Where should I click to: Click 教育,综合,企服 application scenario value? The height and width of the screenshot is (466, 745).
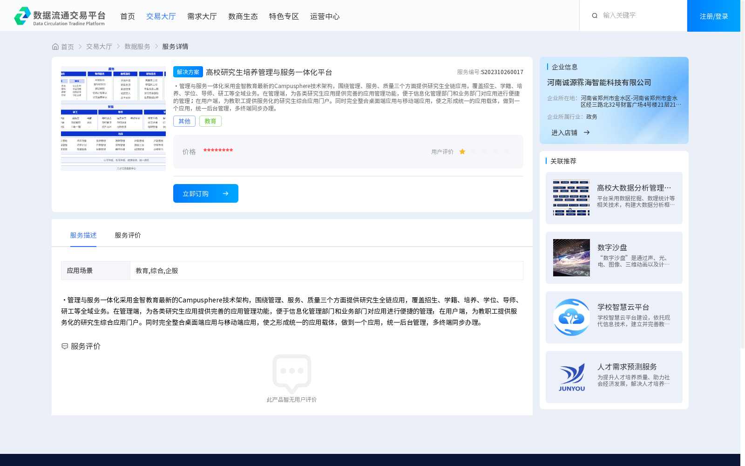[x=157, y=271]
